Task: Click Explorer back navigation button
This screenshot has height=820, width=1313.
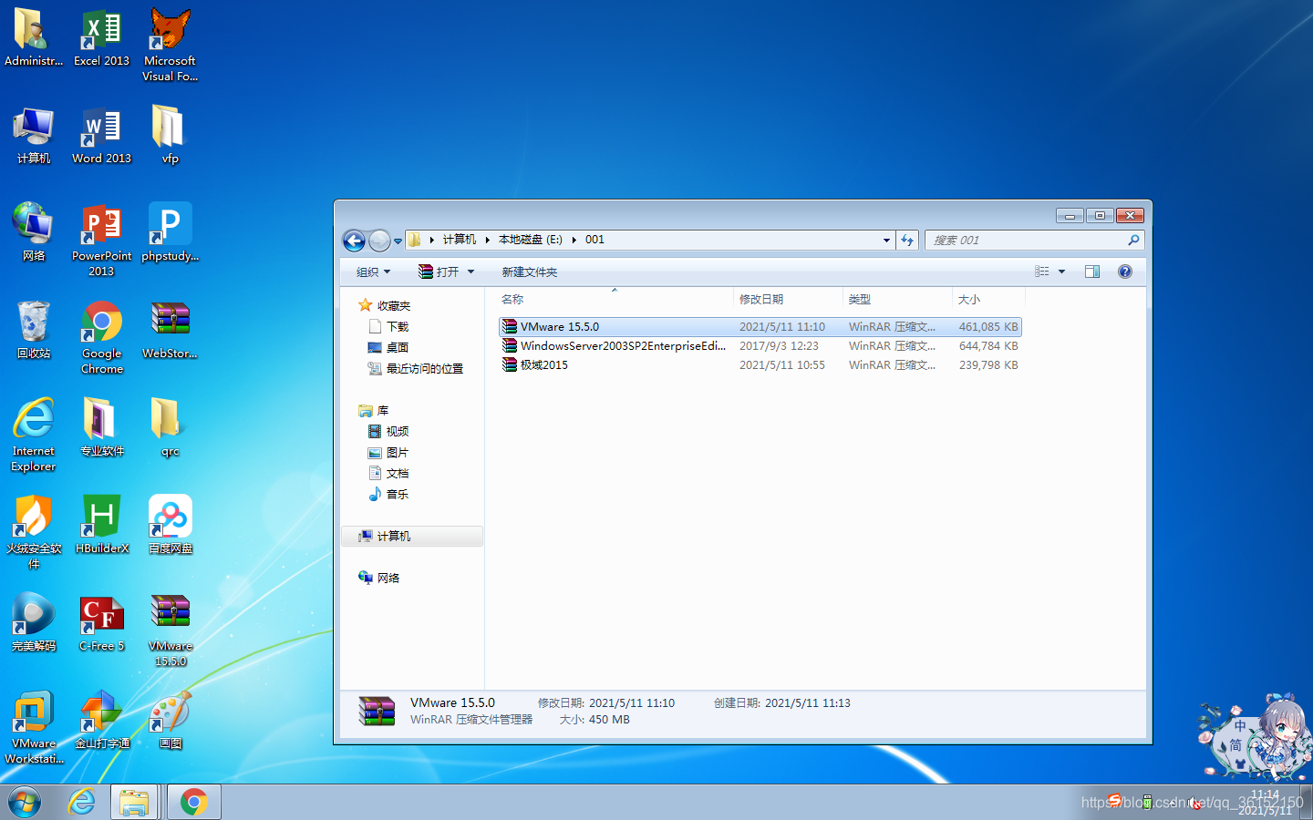Action: coord(354,241)
